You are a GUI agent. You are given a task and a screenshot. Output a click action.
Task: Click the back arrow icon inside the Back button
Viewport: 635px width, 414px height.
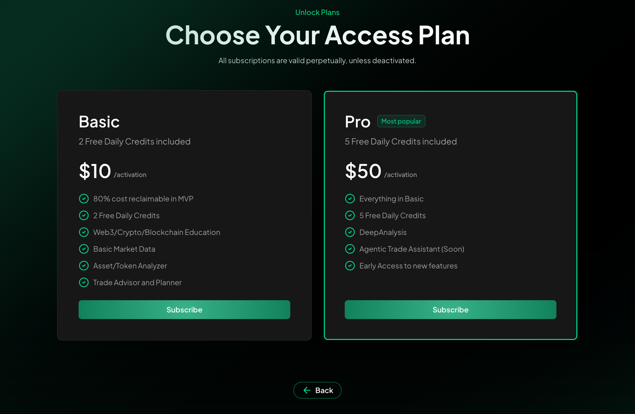click(307, 390)
